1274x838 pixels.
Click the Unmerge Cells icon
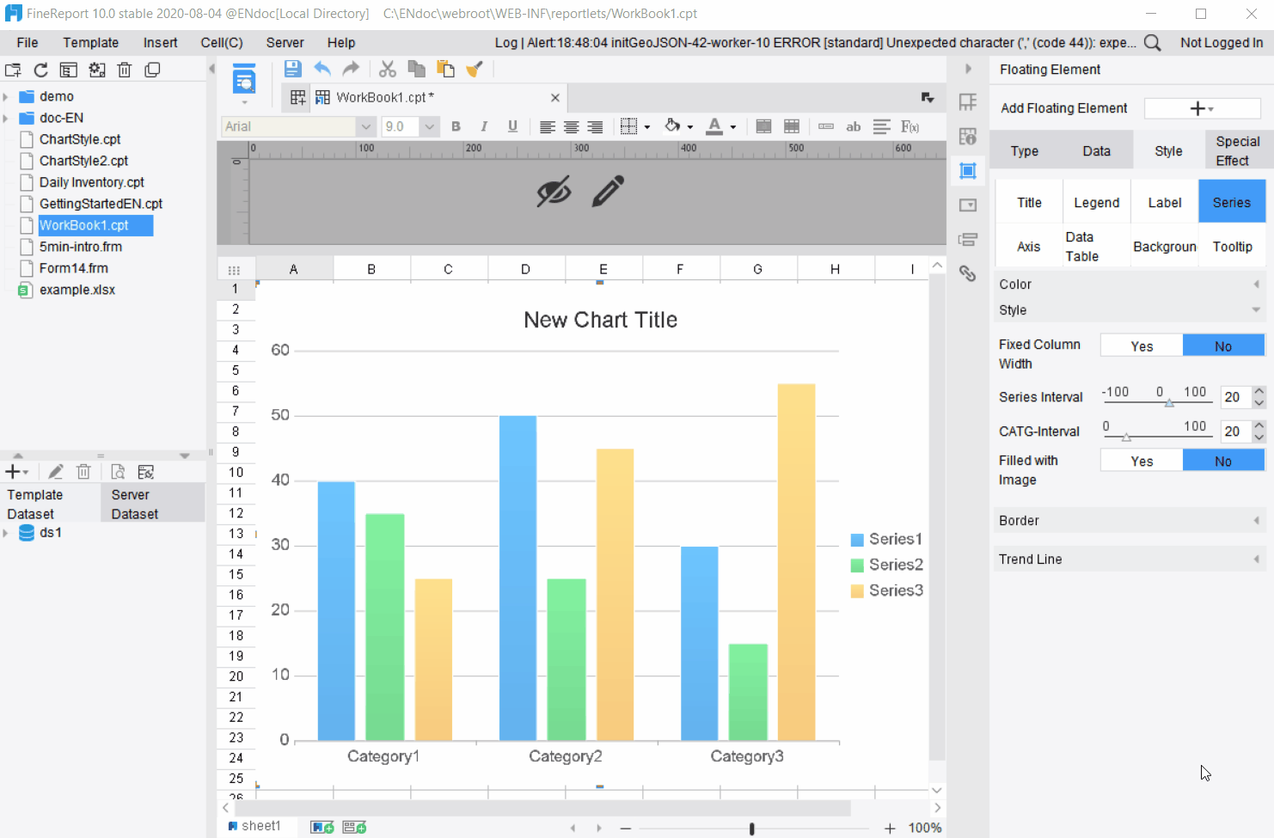pos(792,126)
